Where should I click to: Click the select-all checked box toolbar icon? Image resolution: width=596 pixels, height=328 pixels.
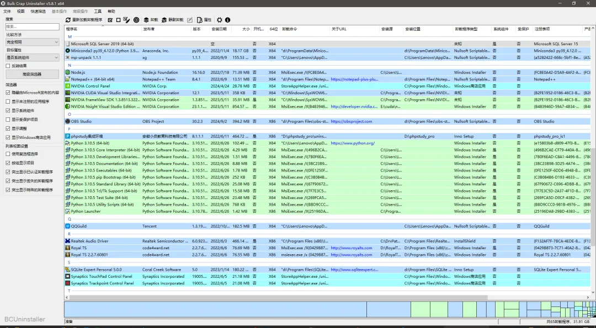[x=110, y=20]
